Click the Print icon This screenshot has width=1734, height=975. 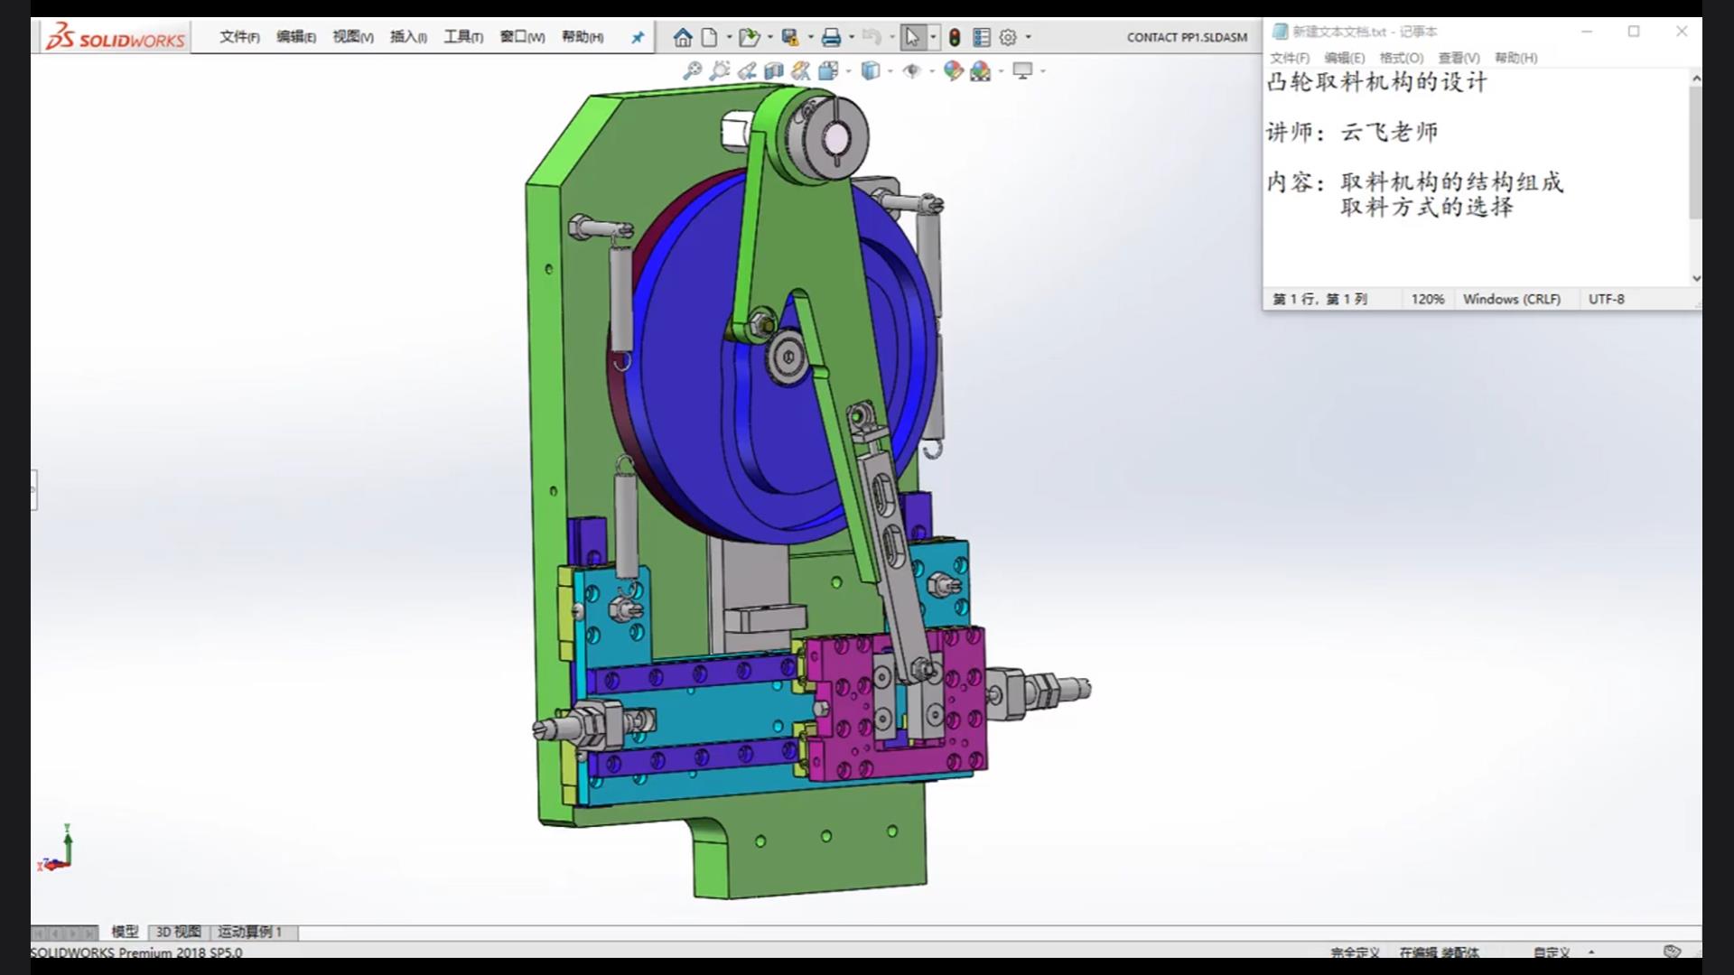click(x=832, y=37)
